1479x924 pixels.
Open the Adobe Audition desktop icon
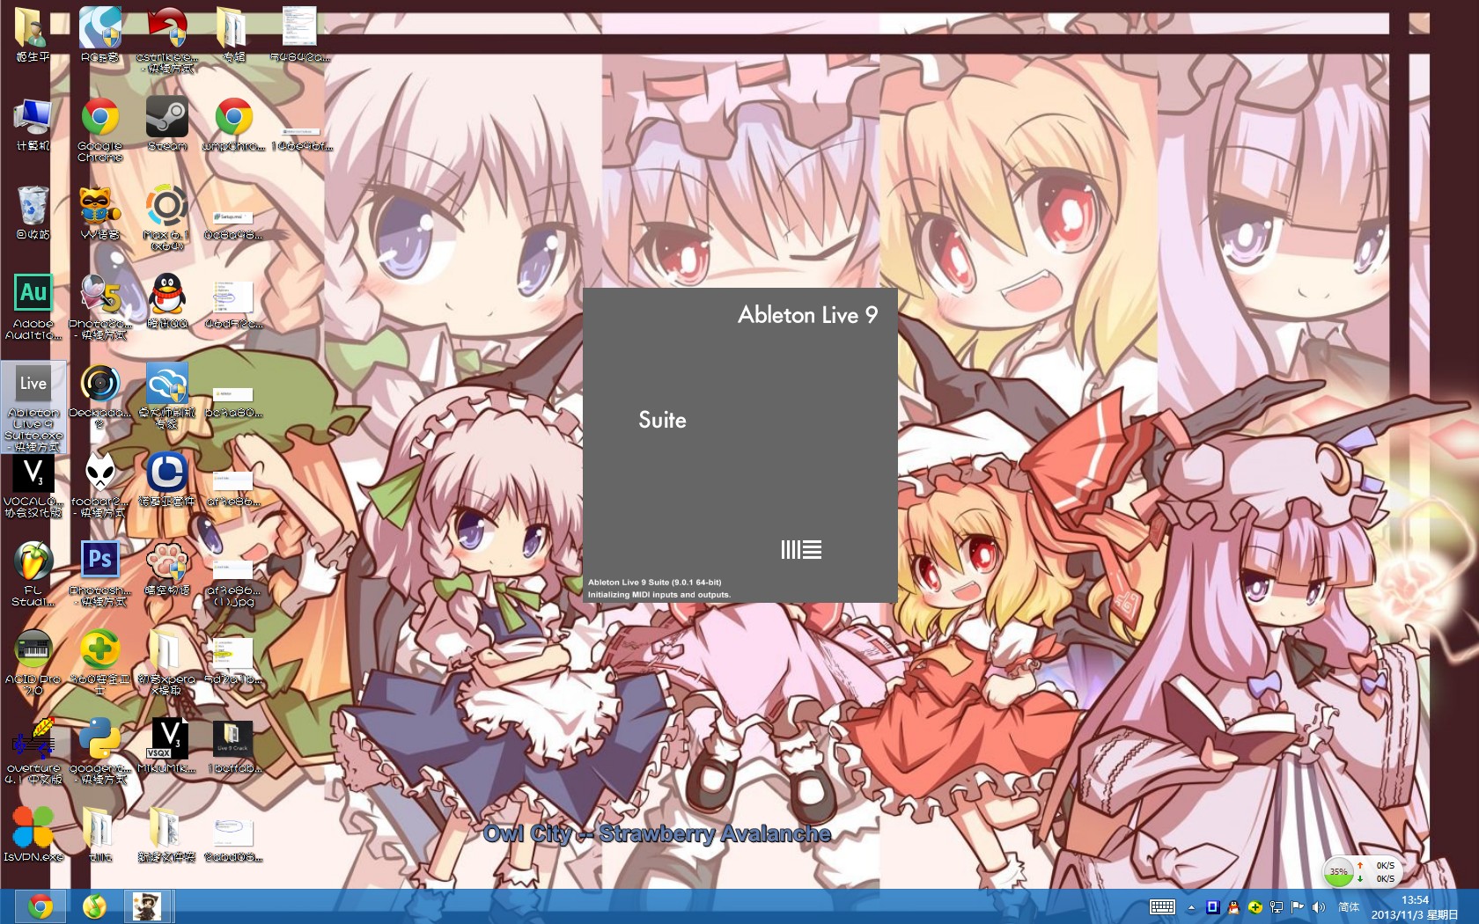[33, 305]
